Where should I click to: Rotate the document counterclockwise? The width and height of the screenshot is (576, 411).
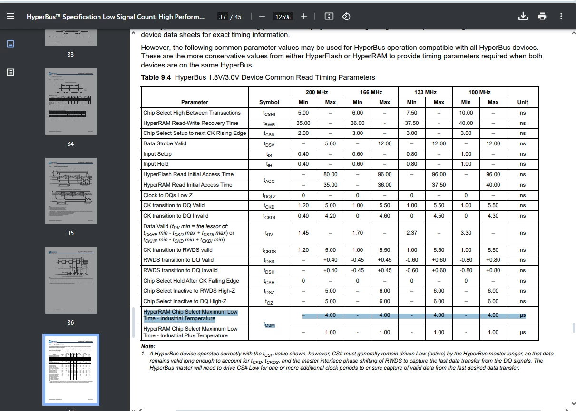tap(346, 16)
